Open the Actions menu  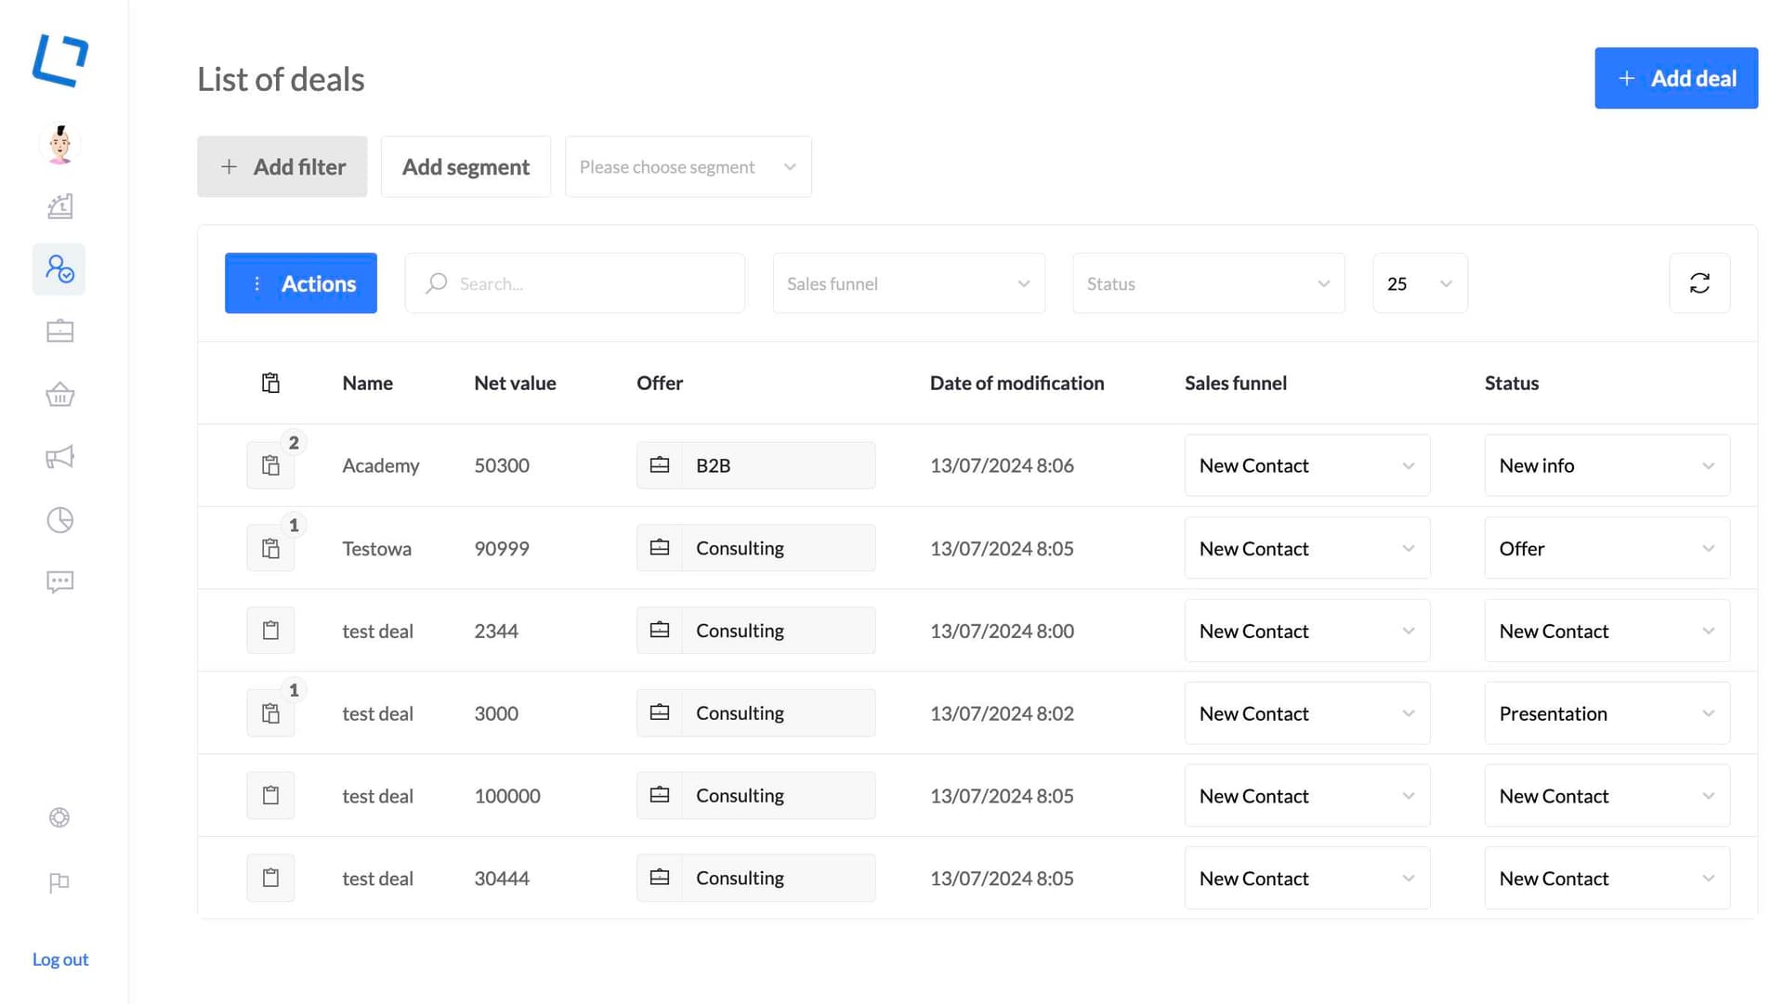tap(300, 283)
